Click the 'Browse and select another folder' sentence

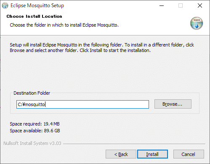[x=44, y=50]
